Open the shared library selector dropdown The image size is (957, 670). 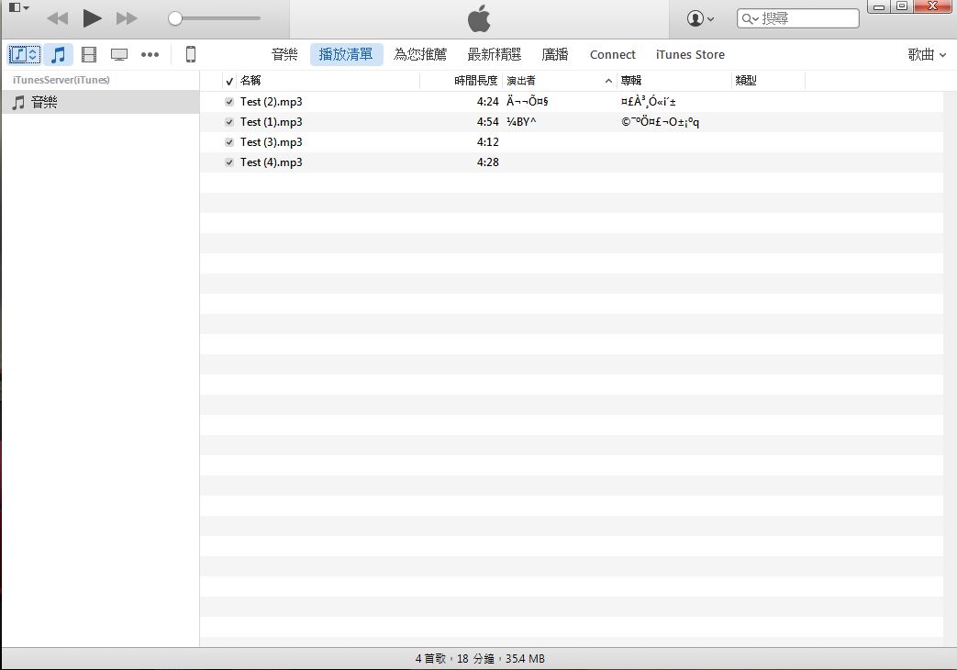click(x=25, y=54)
